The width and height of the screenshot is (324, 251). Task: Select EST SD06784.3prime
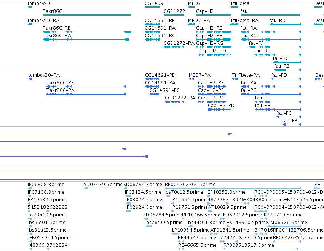(x=125, y=188)
